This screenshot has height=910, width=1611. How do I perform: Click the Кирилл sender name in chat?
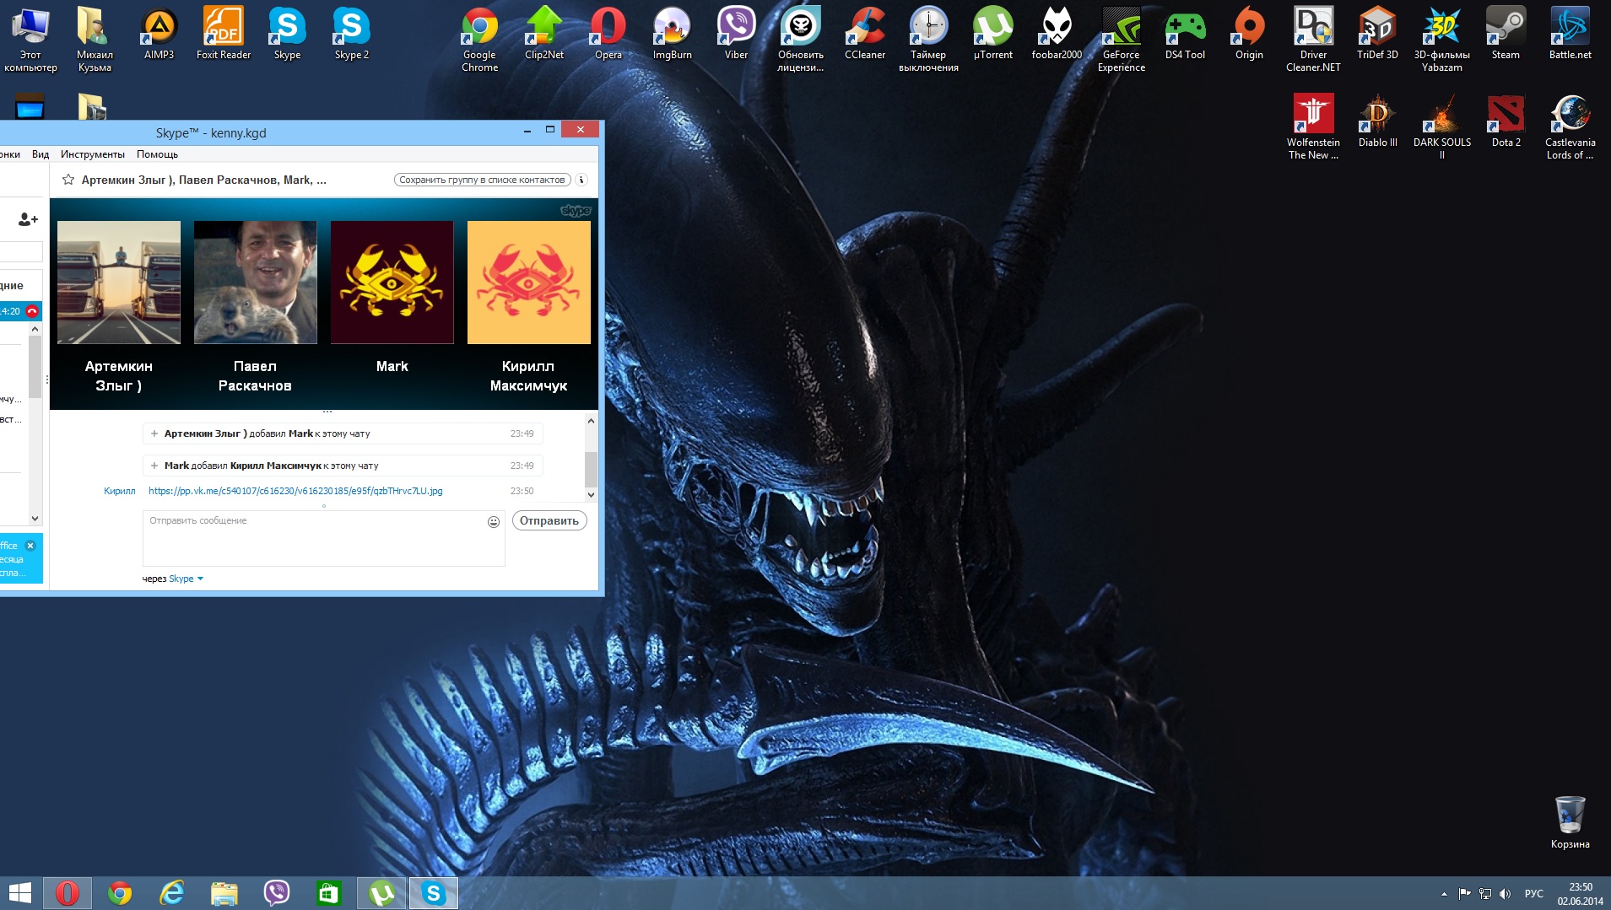coord(120,491)
